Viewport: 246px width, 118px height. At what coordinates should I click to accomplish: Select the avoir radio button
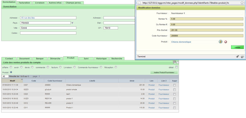pos(22,67)
